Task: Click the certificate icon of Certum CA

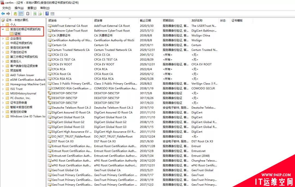Action: click(x=50, y=45)
